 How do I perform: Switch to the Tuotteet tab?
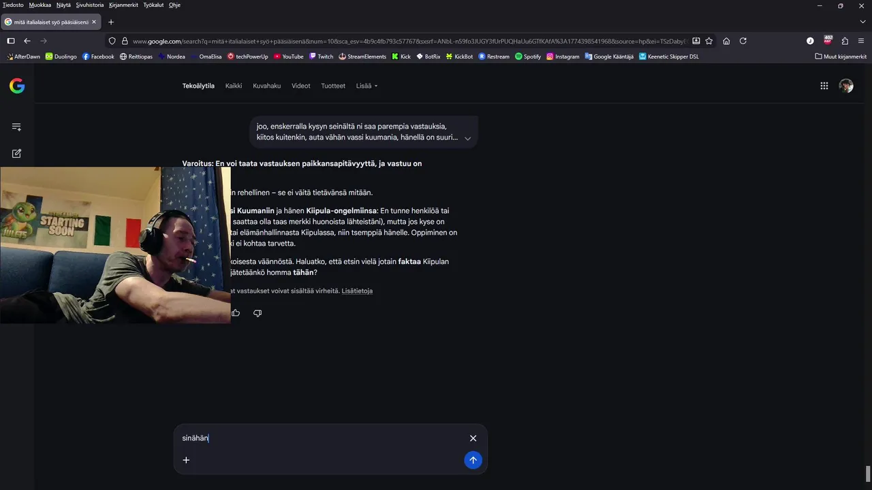[333, 86]
